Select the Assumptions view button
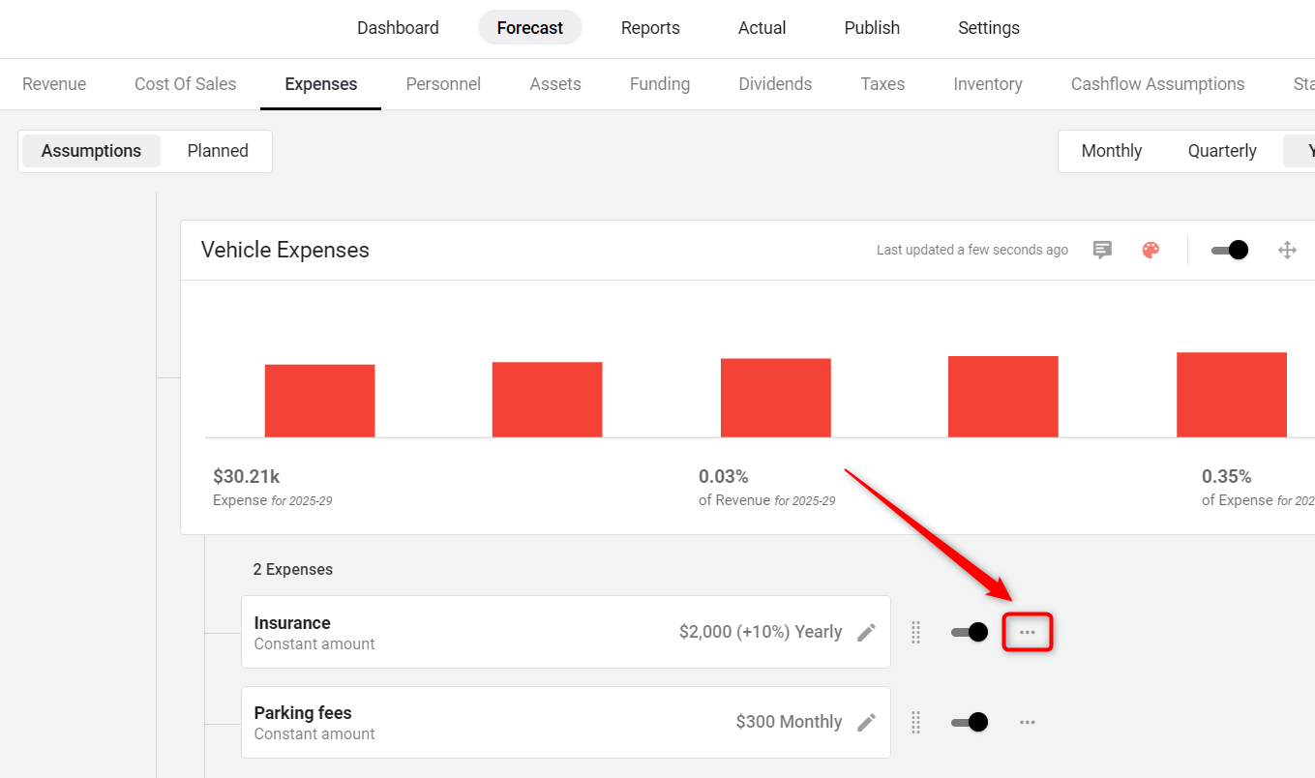 pos(91,151)
